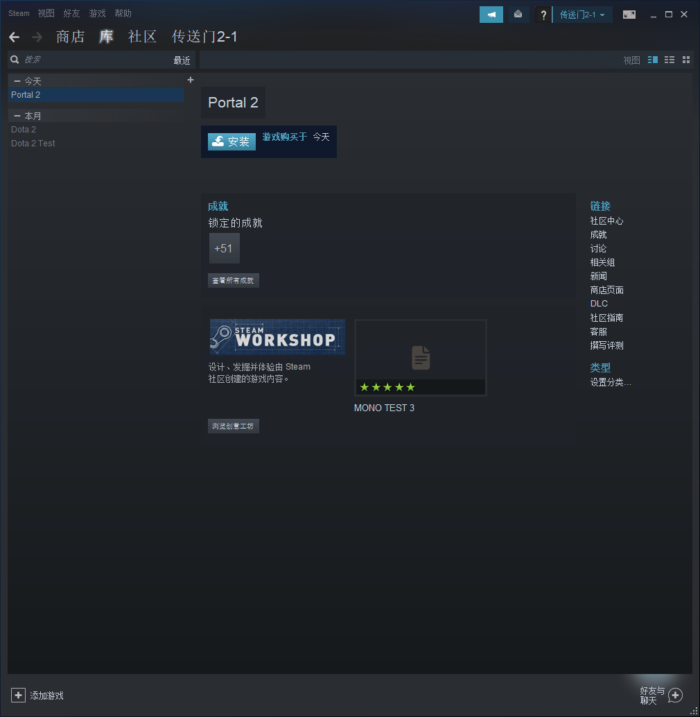Open 好友与聊天 label

652,696
